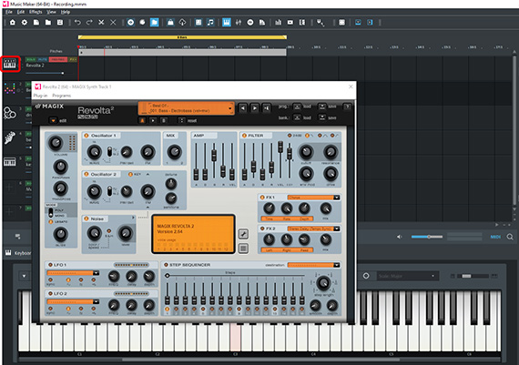Image resolution: width=519 pixels, height=365 pixels.
Task: Go to next preset with the right arrow
Action: click(255, 108)
